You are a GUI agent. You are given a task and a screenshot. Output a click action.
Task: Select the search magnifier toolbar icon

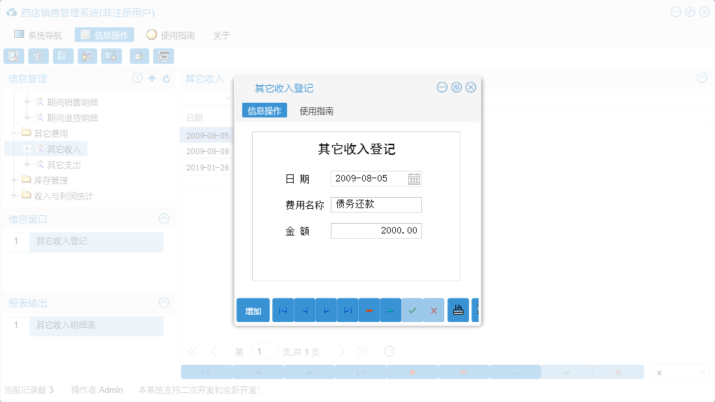(14, 56)
